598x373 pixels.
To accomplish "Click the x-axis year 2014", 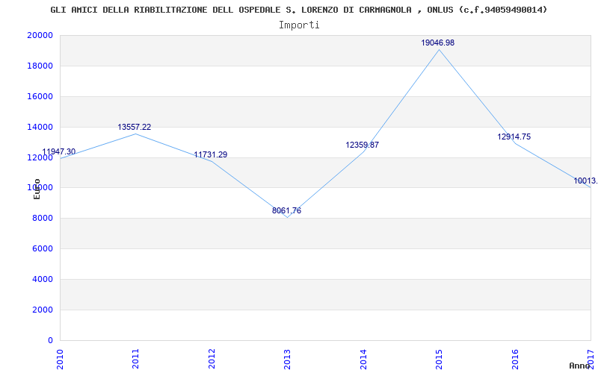I will coord(363,359).
